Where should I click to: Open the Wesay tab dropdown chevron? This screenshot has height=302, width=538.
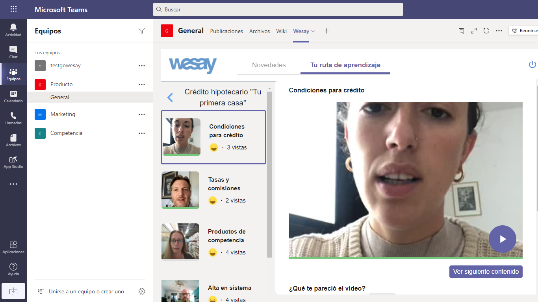[314, 31]
